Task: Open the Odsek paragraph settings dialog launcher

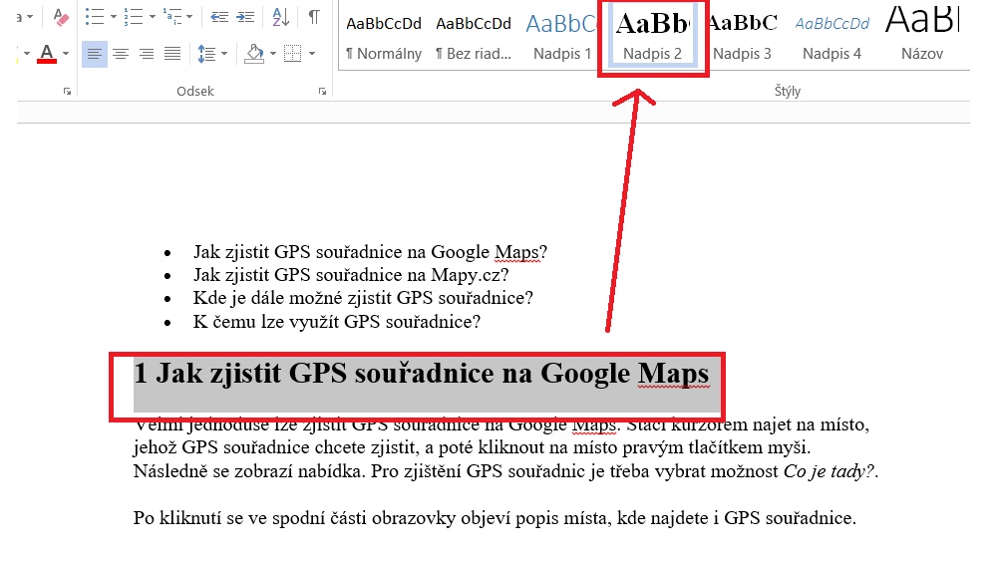Action: click(x=322, y=92)
